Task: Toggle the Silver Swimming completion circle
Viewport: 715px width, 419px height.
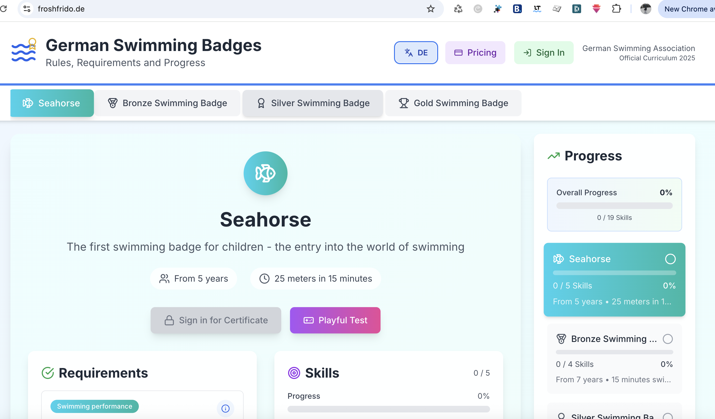Action: (668, 416)
